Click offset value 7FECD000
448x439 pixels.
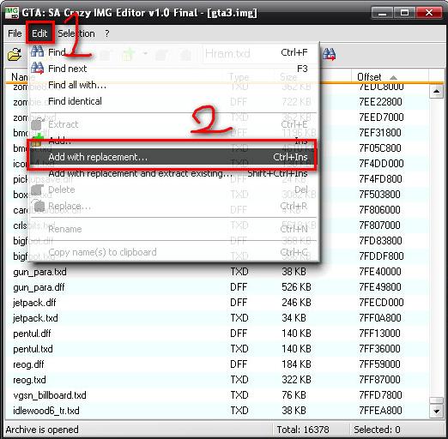tap(381, 303)
